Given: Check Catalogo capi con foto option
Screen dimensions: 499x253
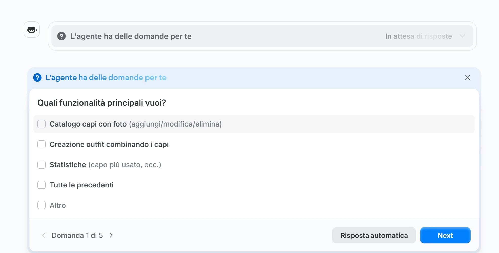Looking at the screenshot, I should click(x=41, y=124).
